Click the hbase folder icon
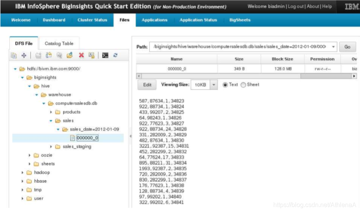This screenshot has height=212, width=360. click(29, 181)
